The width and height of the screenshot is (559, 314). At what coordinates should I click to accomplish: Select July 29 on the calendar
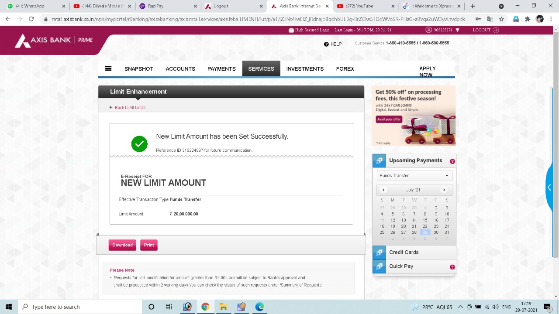425,232
